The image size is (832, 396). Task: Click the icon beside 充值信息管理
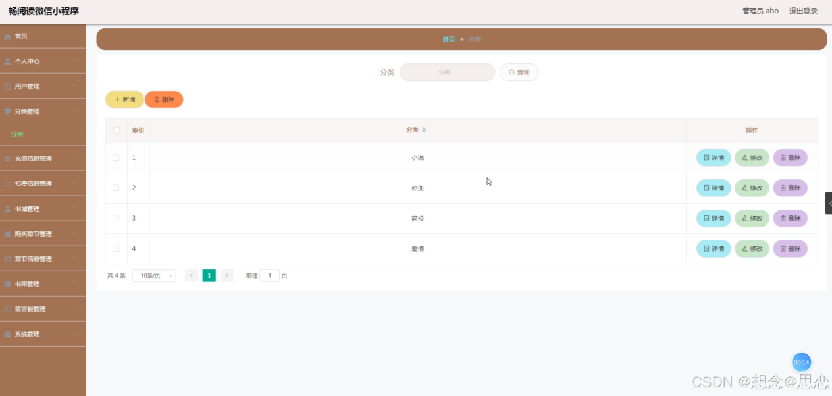point(7,159)
